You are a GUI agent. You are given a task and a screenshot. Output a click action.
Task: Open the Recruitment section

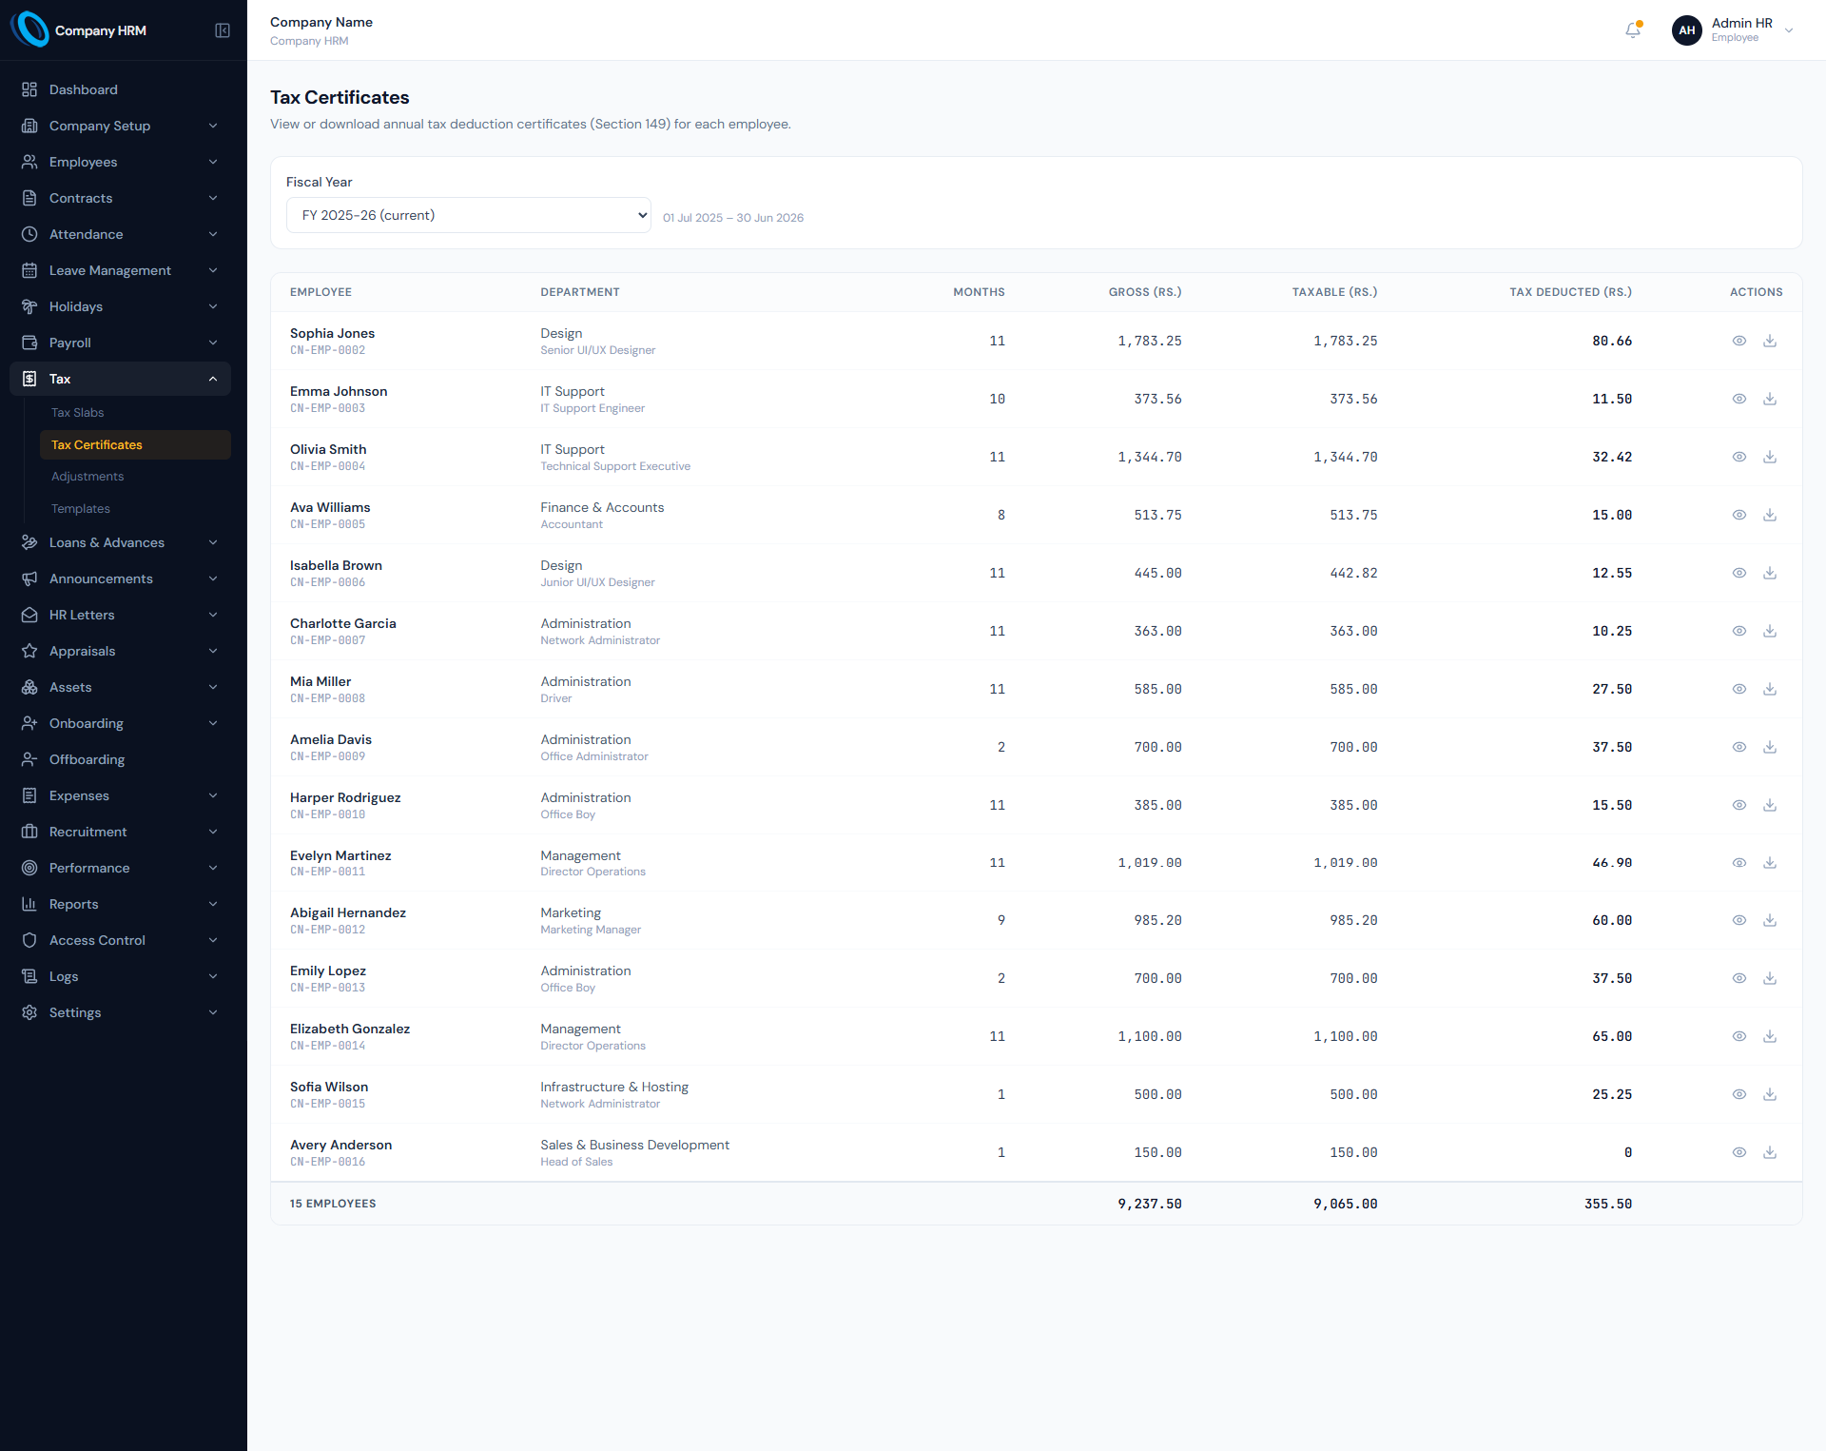(x=120, y=832)
